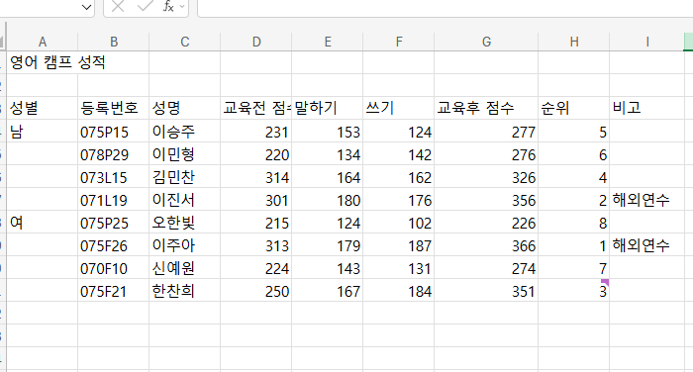Click the formula bar Enter checkmark icon
The image size is (693, 372).
click(145, 6)
